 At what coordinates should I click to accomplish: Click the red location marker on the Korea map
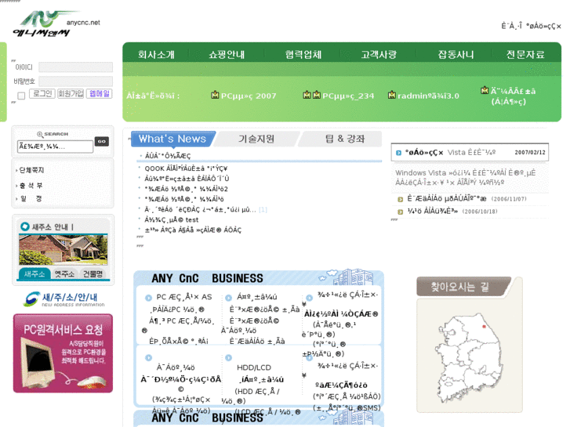tap(484, 327)
